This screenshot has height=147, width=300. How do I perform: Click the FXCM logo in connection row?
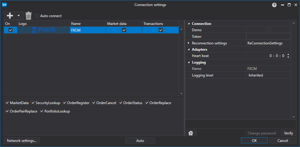[x=44, y=30]
